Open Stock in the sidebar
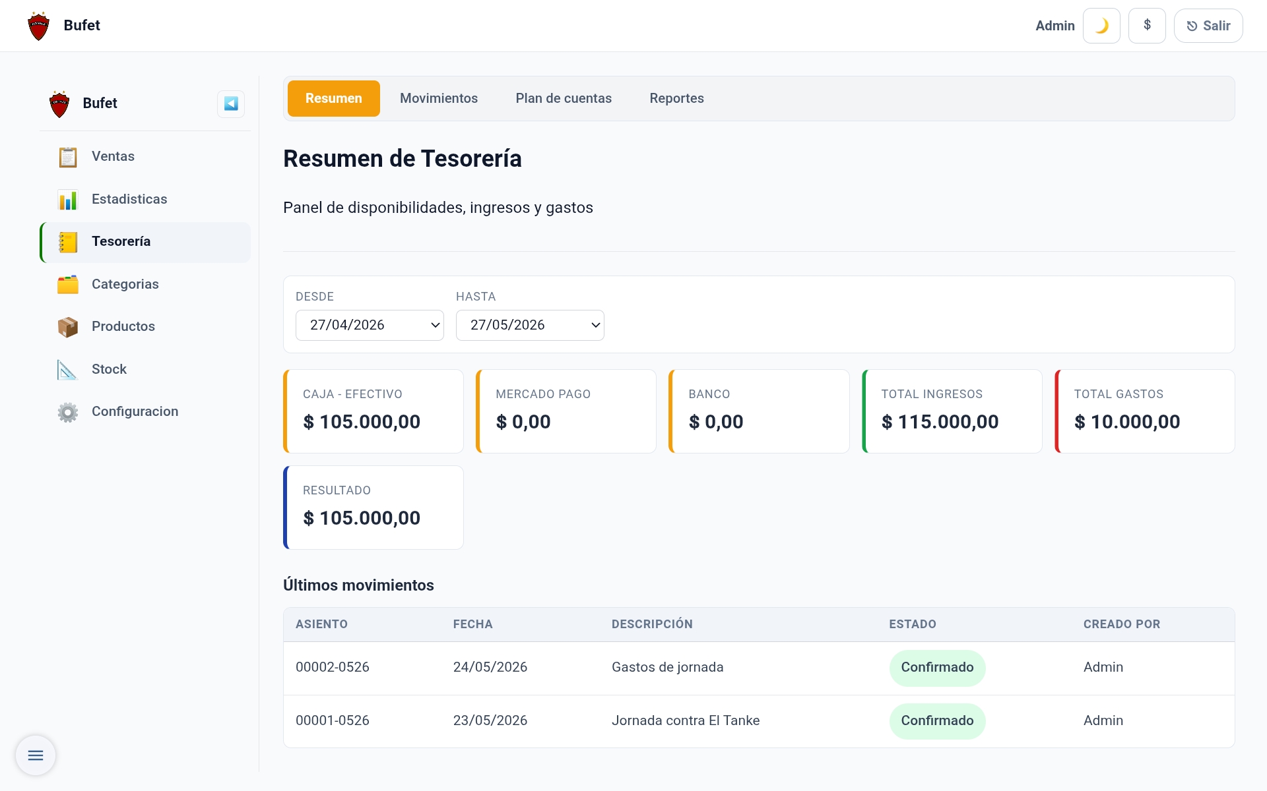 click(145, 370)
